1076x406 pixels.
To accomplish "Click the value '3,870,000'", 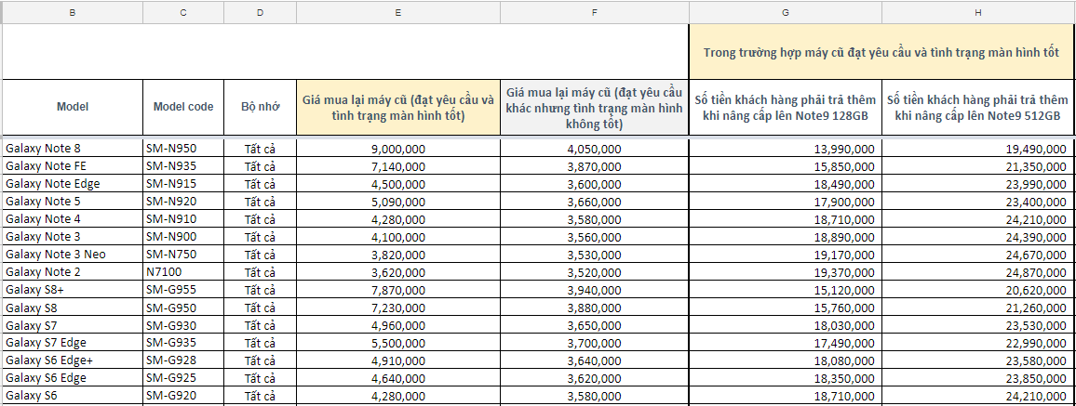I will point(594,165).
